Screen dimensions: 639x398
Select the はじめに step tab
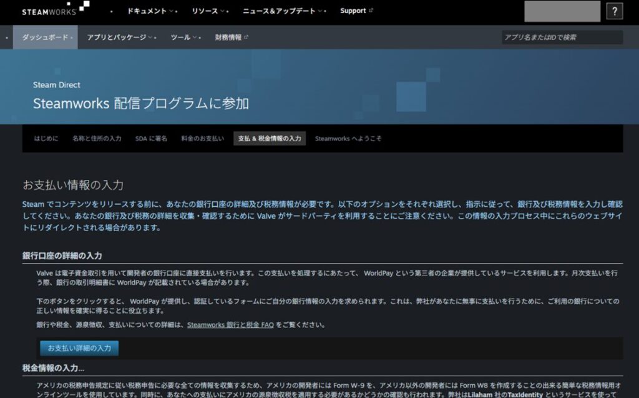pos(46,139)
